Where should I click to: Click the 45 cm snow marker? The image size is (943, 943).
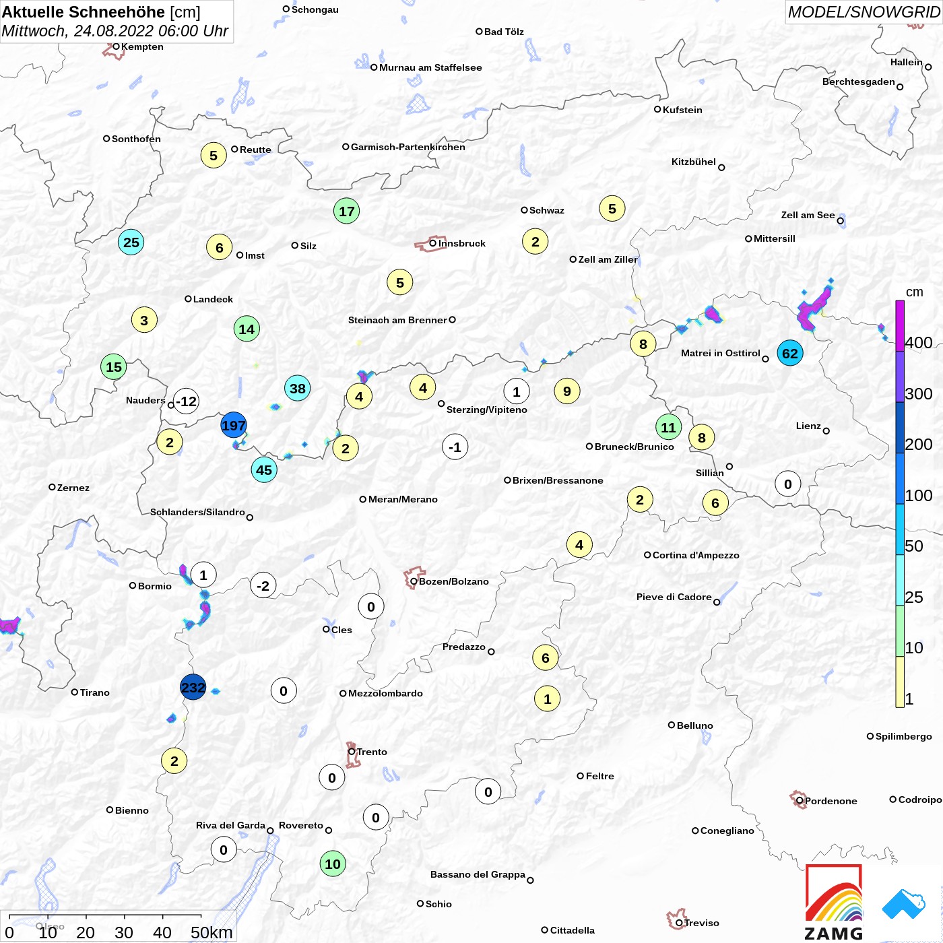(x=264, y=469)
